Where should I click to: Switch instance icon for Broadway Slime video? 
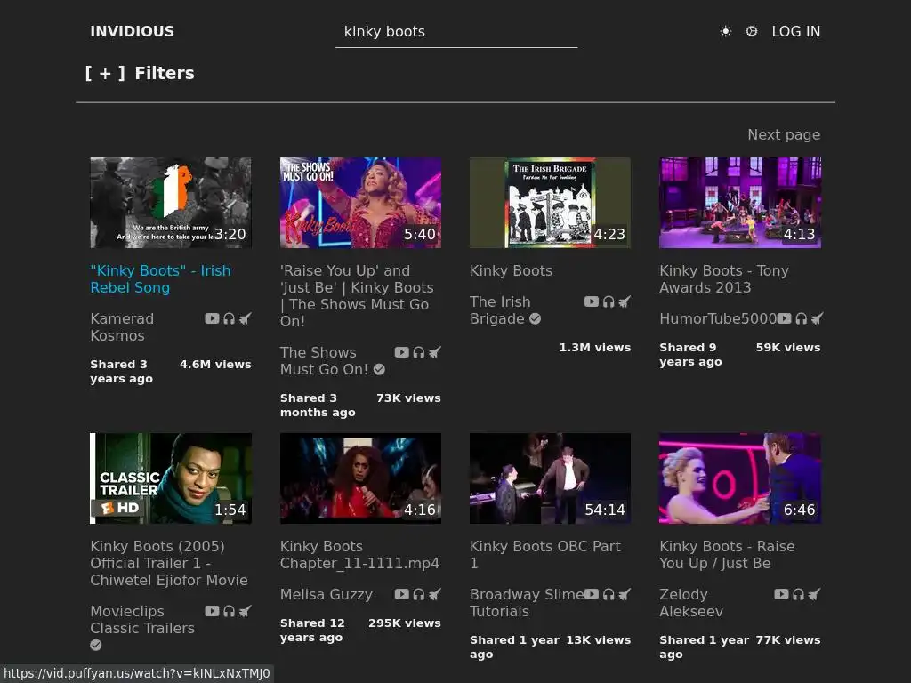(x=625, y=594)
